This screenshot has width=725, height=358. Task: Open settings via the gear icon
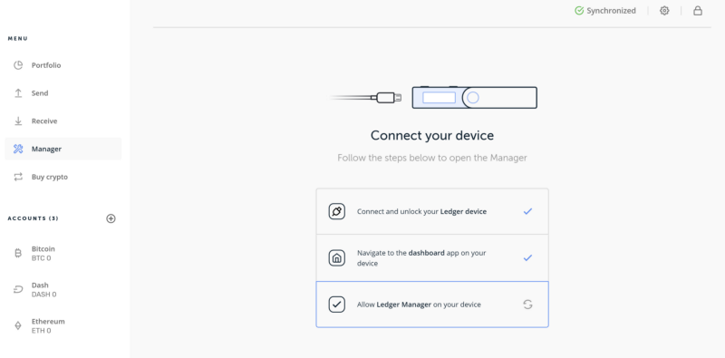pyautogui.click(x=664, y=11)
